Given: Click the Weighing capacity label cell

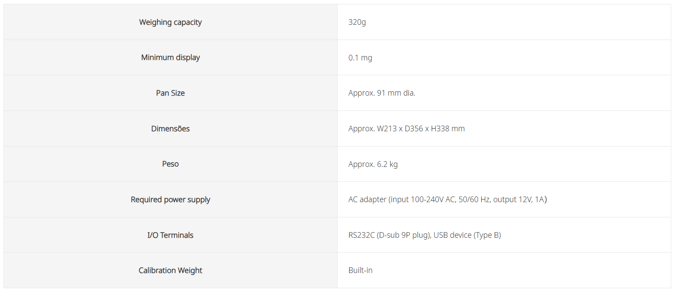Looking at the screenshot, I should coord(170,22).
